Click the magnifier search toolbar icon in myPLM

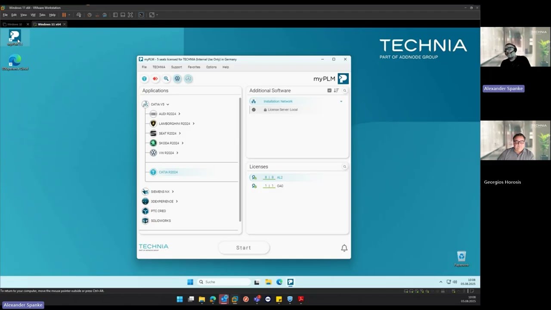point(166,79)
